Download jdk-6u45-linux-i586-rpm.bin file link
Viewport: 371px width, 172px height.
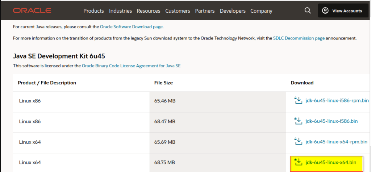pos(337,101)
